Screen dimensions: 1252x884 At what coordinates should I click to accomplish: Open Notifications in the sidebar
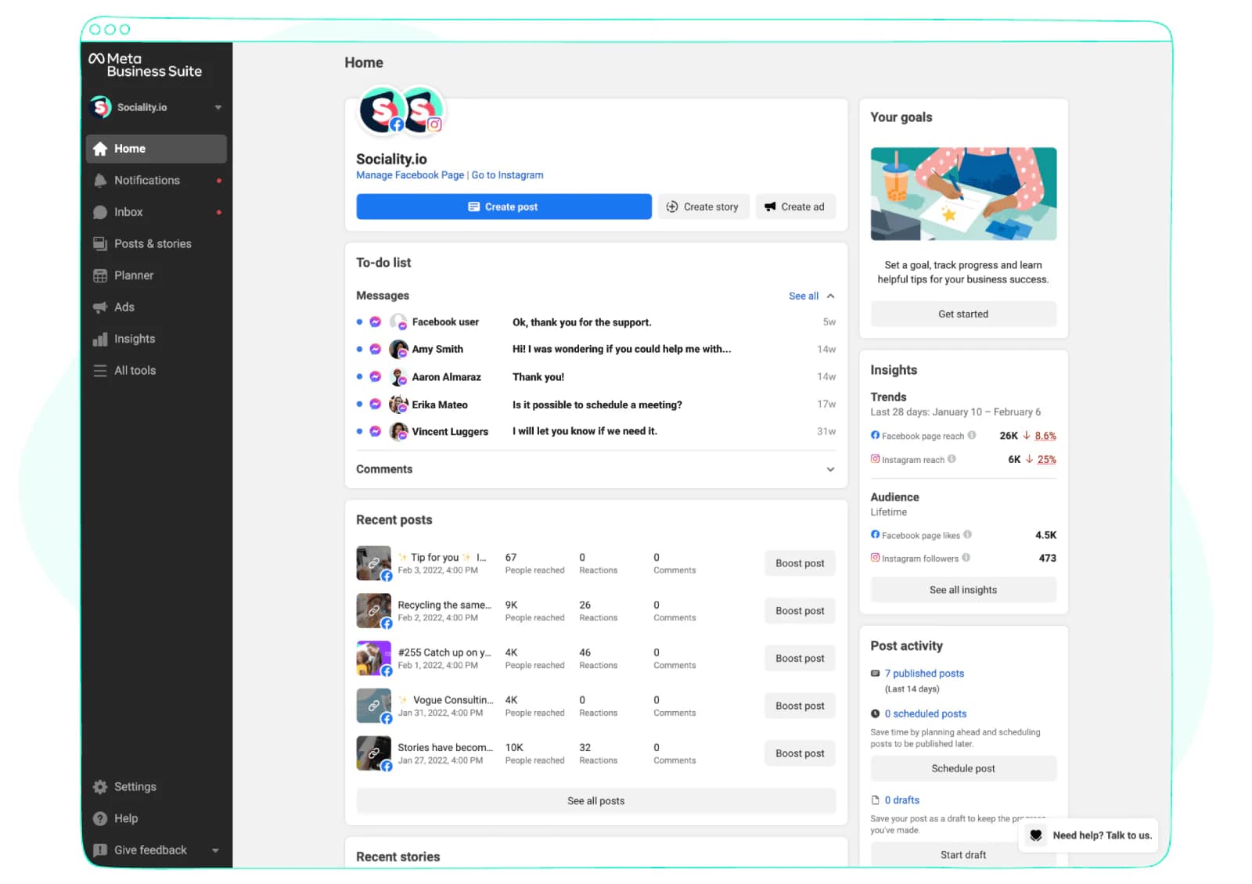pos(156,181)
